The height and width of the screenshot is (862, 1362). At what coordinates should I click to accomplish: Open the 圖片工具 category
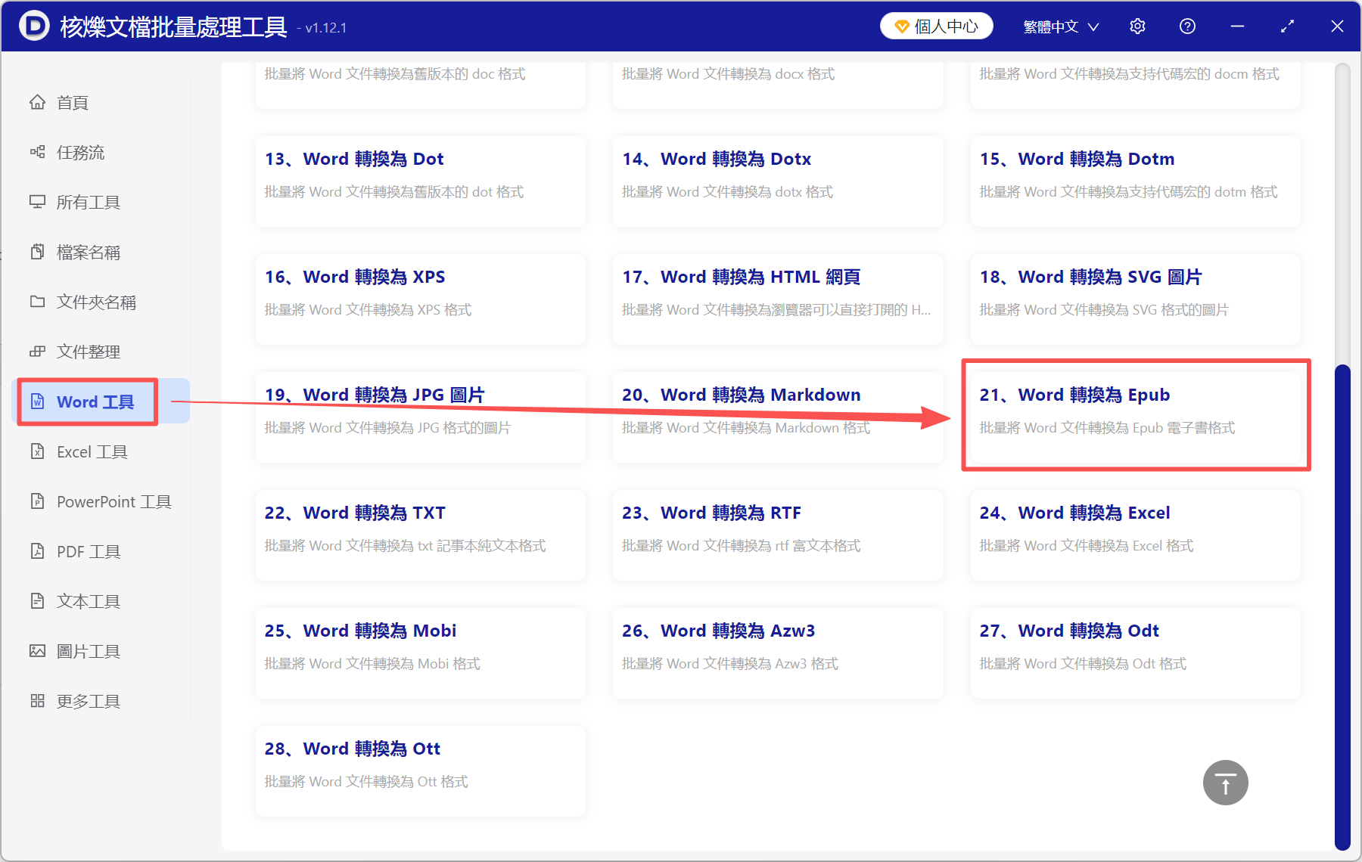[88, 650]
